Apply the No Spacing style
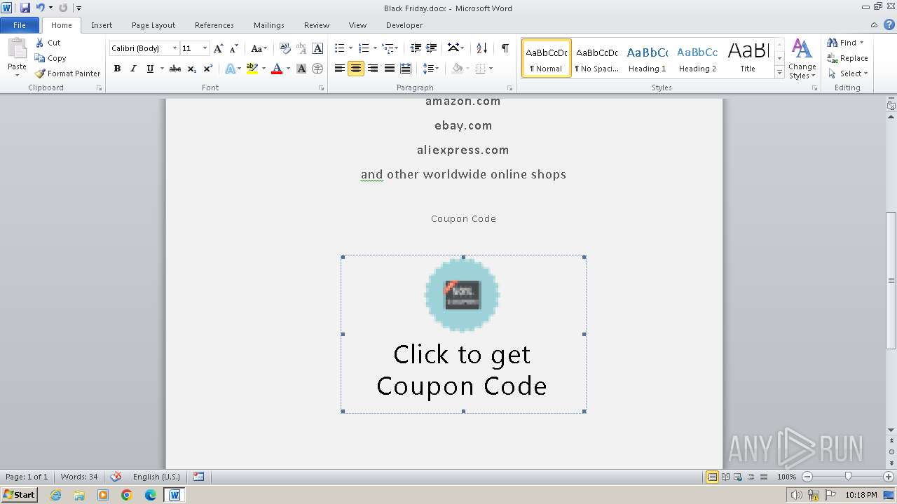 coord(596,57)
